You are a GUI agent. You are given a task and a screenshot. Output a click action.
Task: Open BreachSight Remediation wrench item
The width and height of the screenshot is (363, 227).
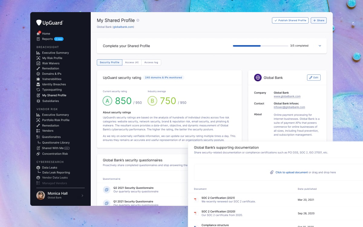(x=47, y=68)
